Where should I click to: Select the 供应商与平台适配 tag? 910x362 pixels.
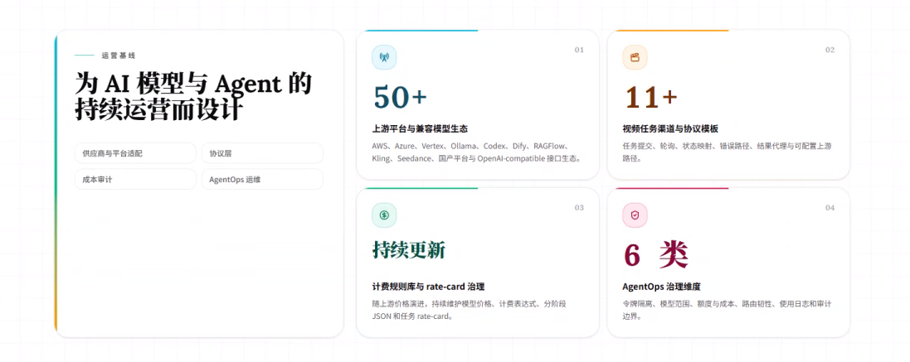135,153
